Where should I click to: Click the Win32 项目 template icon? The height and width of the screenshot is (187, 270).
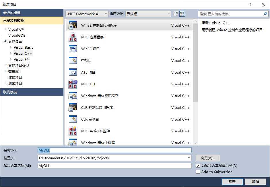[x=73, y=49]
